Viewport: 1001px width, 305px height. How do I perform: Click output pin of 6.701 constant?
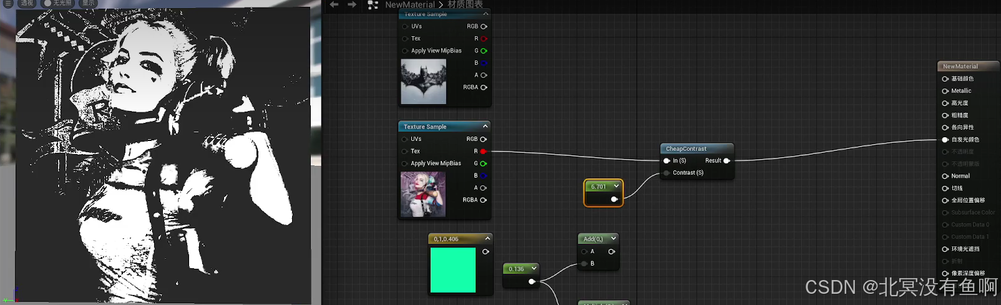614,200
